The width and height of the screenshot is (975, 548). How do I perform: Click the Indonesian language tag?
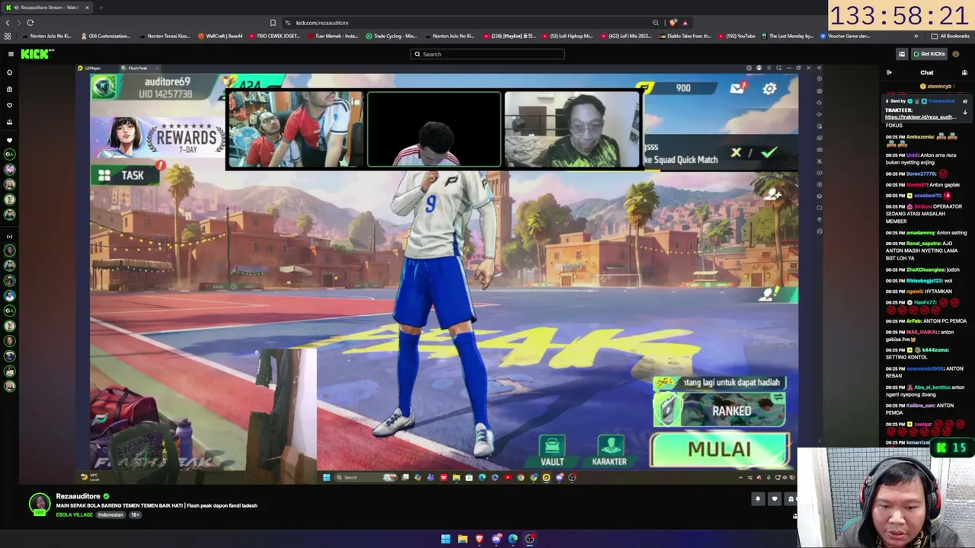click(x=110, y=515)
